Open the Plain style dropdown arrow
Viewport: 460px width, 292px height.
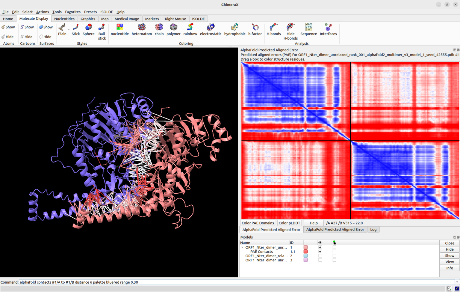pos(69,29)
